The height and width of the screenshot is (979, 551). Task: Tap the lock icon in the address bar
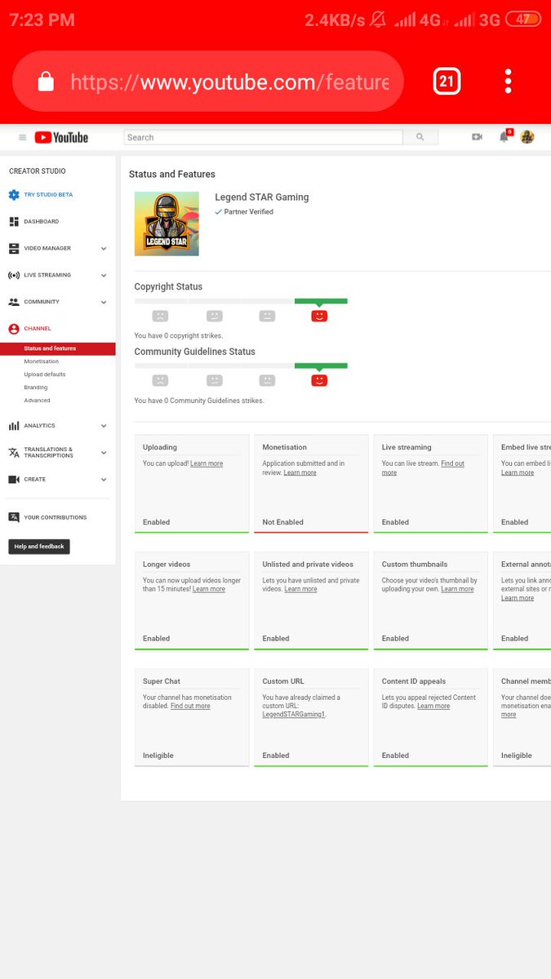46,82
